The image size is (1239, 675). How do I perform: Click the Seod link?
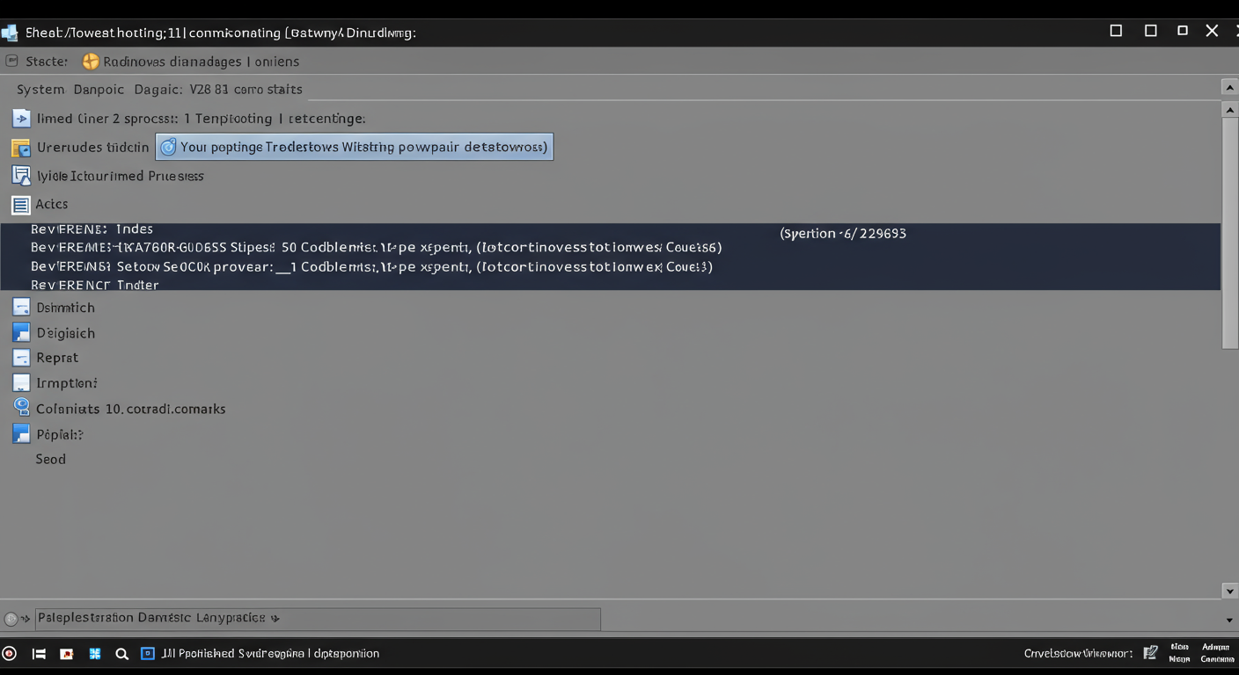pyautogui.click(x=50, y=459)
